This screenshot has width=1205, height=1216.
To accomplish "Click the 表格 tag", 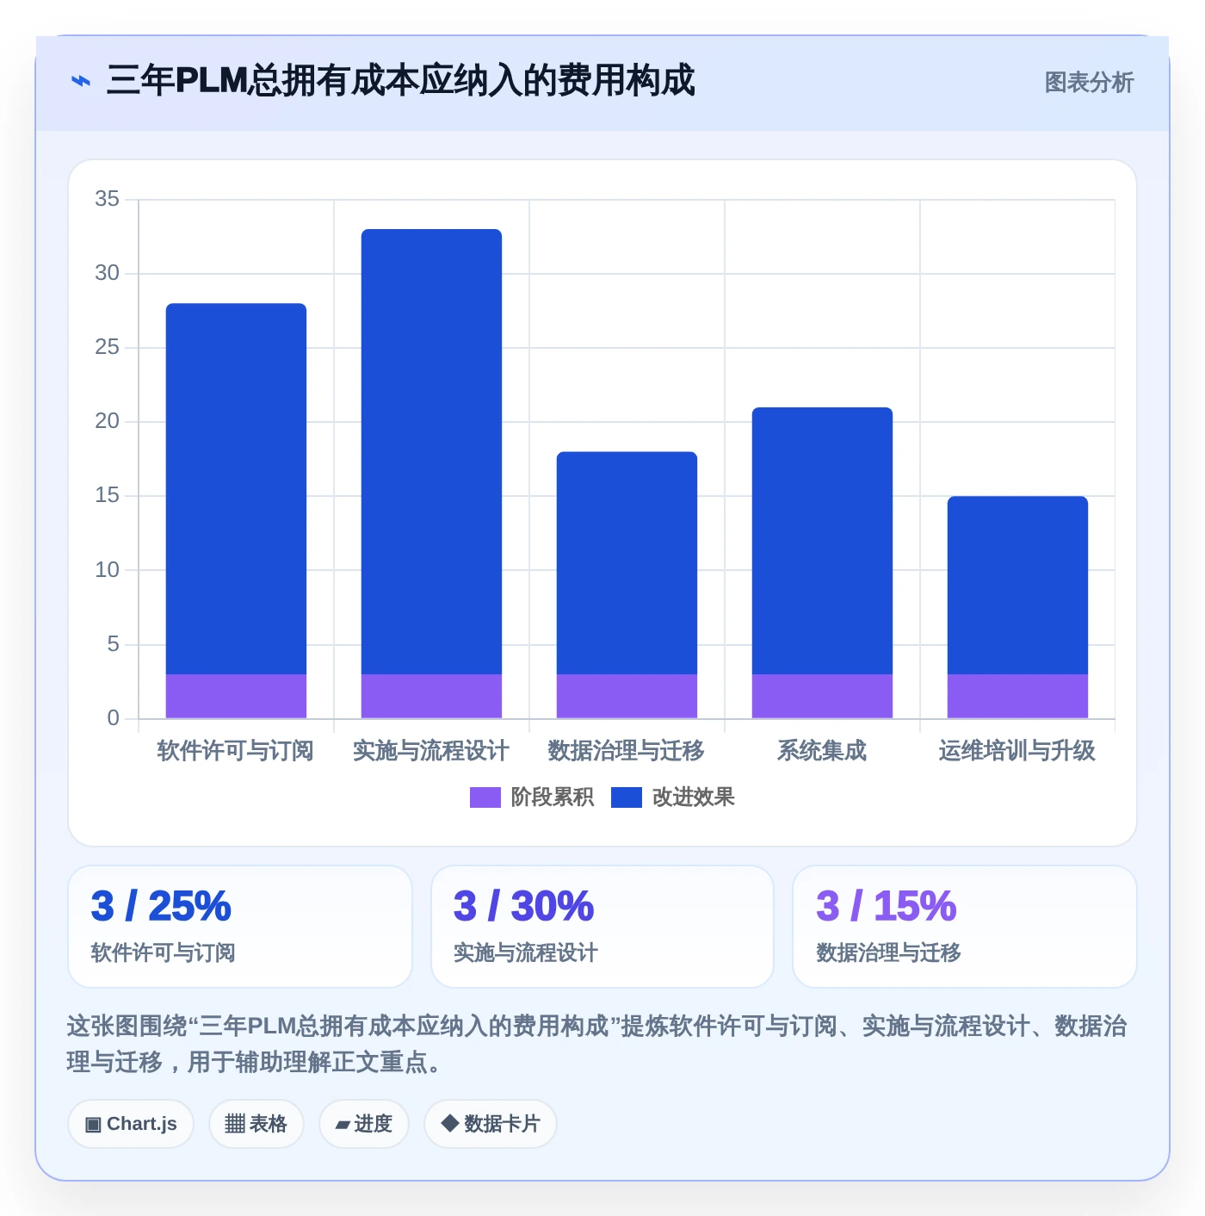I will click(256, 1124).
